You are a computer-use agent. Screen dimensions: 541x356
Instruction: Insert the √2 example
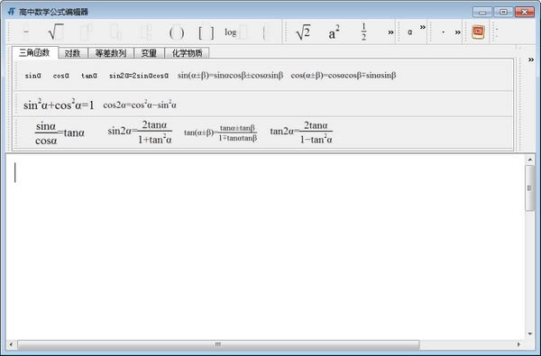point(303,32)
